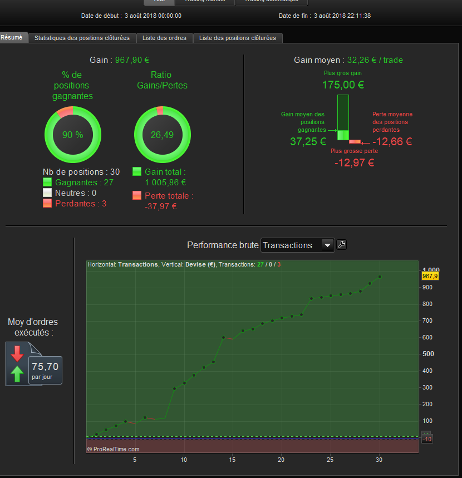Switch to Statistiques des positions clôturées tab
462x478 pixels.
pyautogui.click(x=82, y=38)
